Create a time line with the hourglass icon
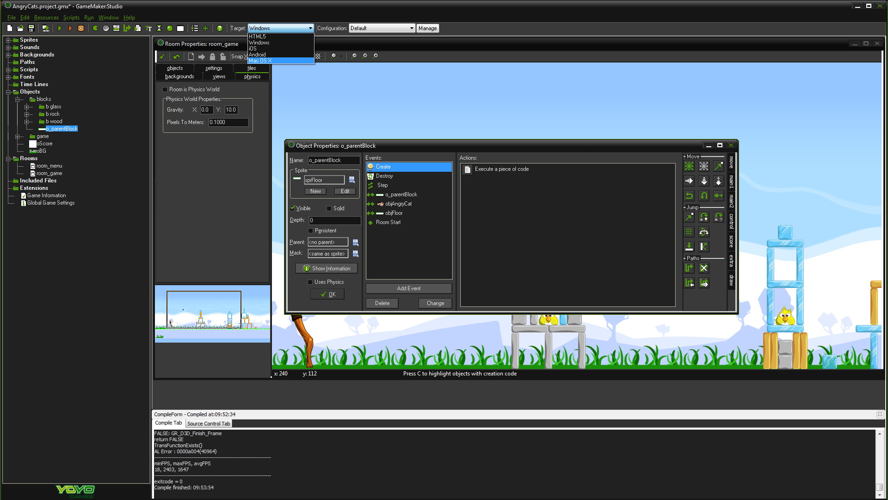The height and width of the screenshot is (500, 888). pyautogui.click(x=159, y=28)
